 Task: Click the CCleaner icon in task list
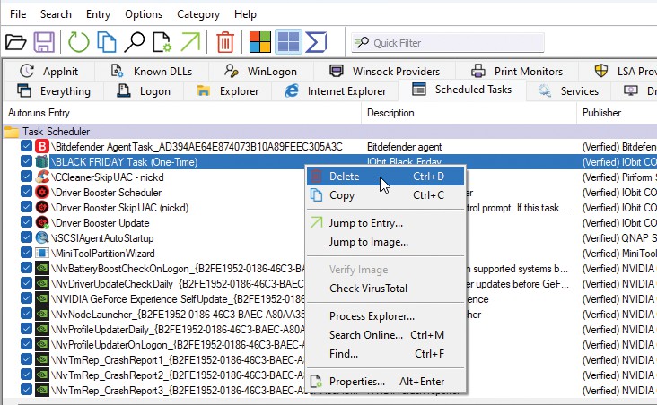[x=42, y=177]
